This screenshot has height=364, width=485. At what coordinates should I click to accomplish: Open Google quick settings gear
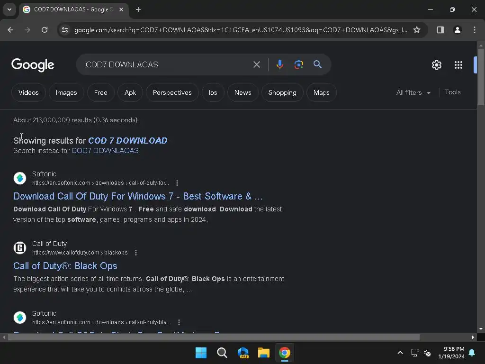click(436, 65)
